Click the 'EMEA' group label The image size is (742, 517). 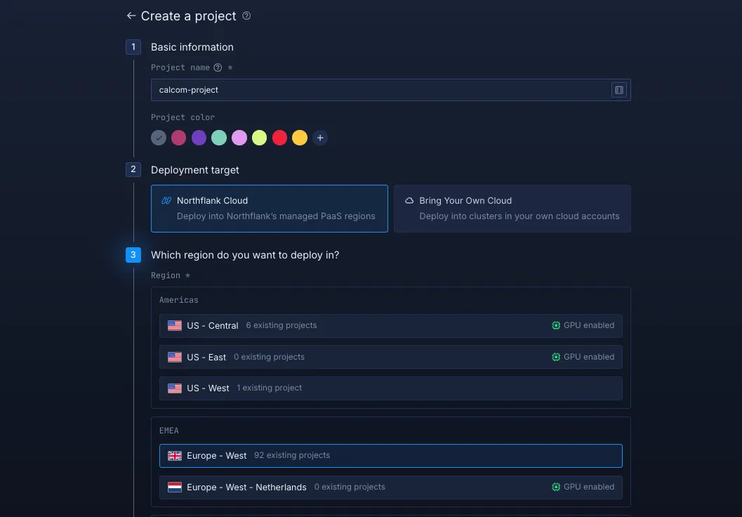(169, 431)
